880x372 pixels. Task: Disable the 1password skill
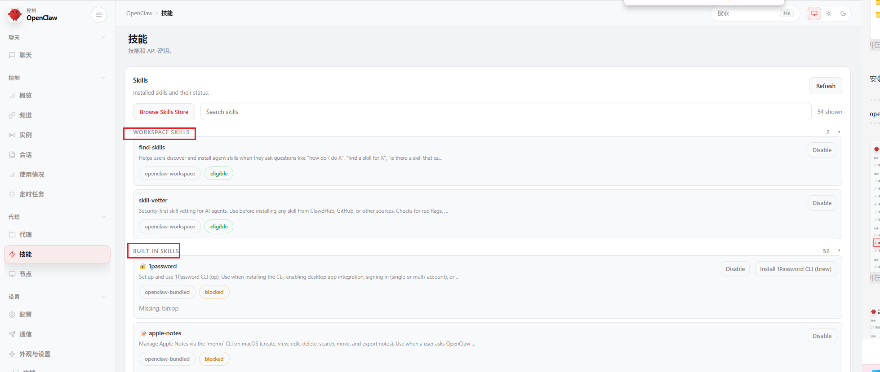(x=735, y=269)
